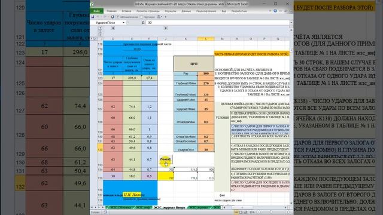The image size is (383, 215).
Task: Switch to sheet ЖЗС_инф
Action: point(143,207)
